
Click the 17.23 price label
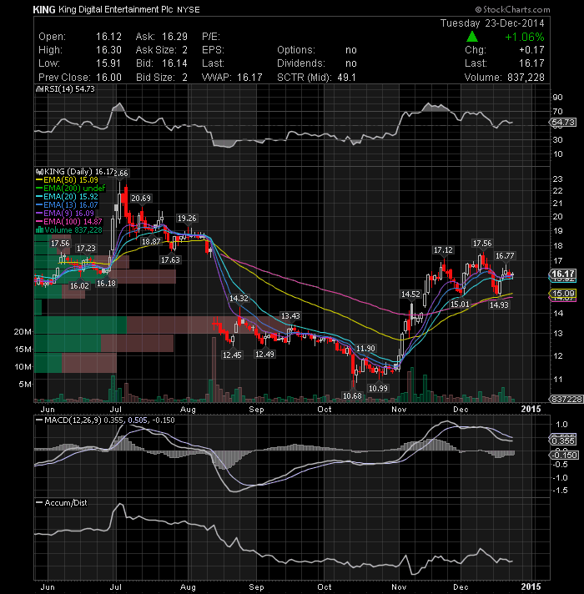86,248
